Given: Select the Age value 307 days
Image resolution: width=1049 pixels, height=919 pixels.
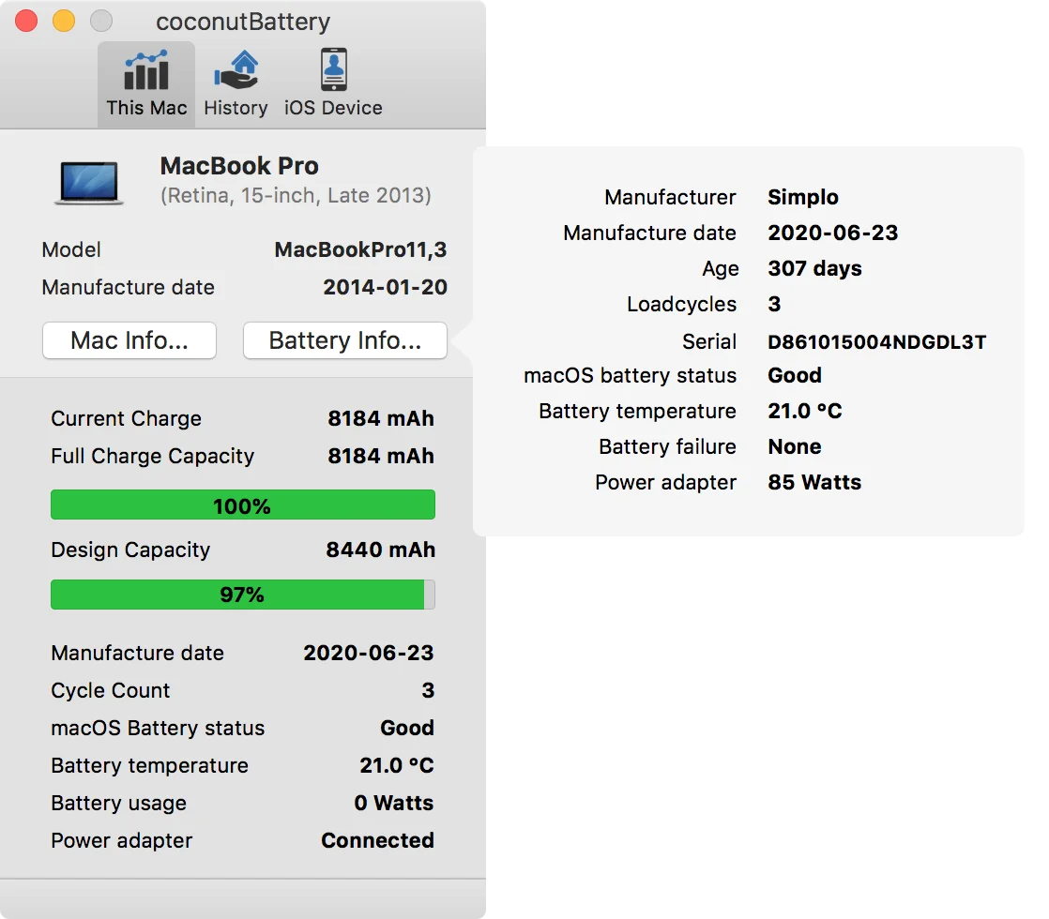Looking at the screenshot, I should (x=814, y=268).
